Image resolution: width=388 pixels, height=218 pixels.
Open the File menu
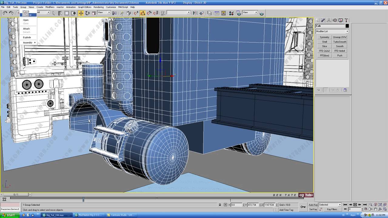click(3, 7)
